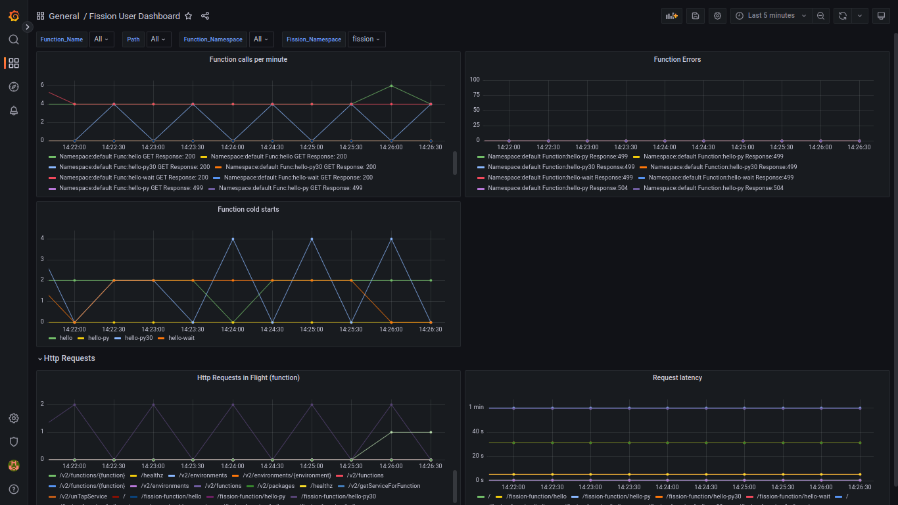Open the Last 5 minutes time picker

pos(770,15)
